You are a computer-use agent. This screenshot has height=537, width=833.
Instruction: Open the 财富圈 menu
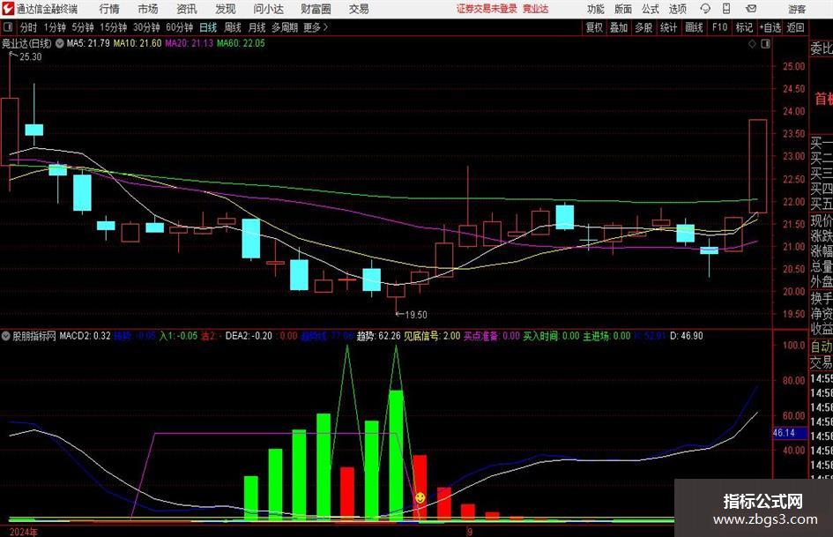click(316, 9)
